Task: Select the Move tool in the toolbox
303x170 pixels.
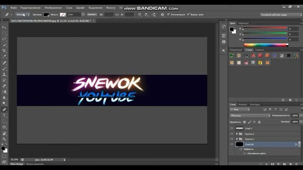Action: coord(4,27)
